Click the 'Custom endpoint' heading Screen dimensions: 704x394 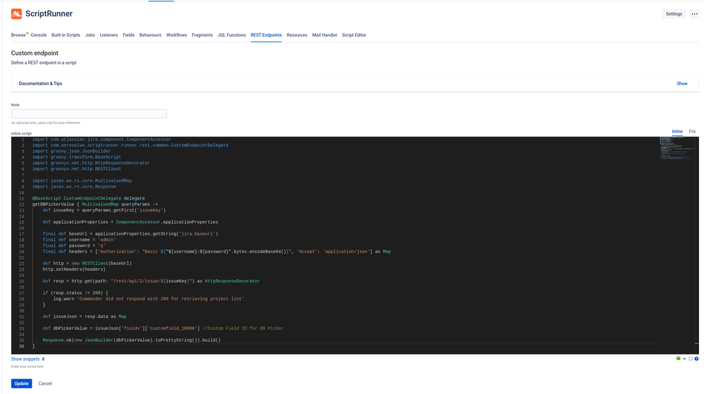[x=35, y=53]
